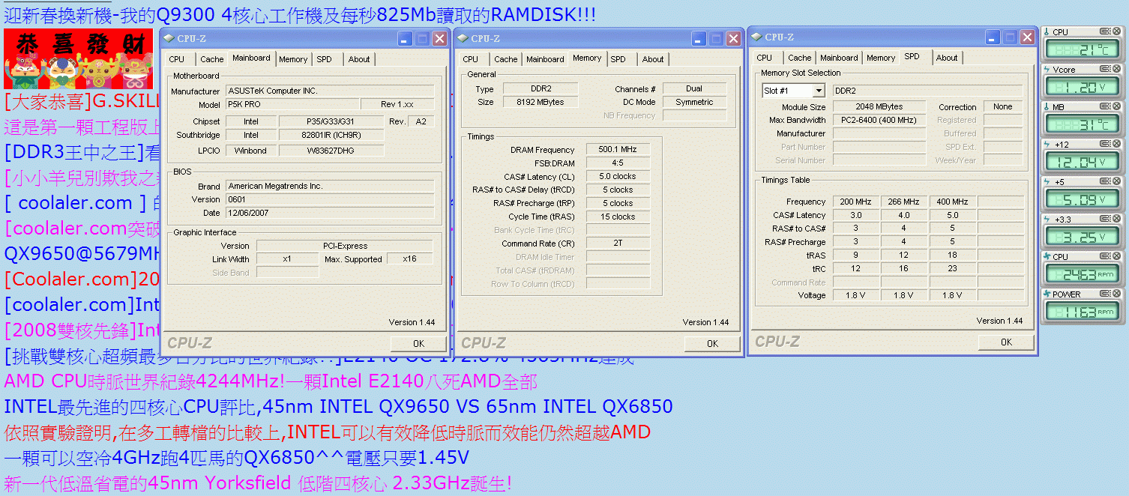Screen dimensions: 1129x496
Task: Open the 45nm Yorksfield 2.33GHz link
Action: [x=258, y=483]
